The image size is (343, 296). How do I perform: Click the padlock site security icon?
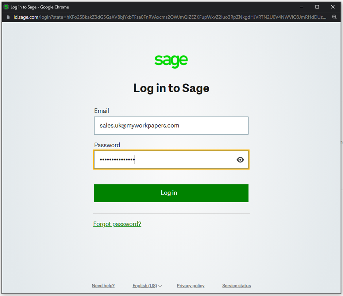point(8,17)
